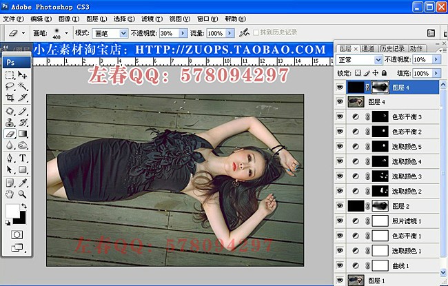Viewport: 448px width, 286px height.
Task: Select the 色彩平衡 1 layer
Action: pyautogui.click(x=392, y=236)
